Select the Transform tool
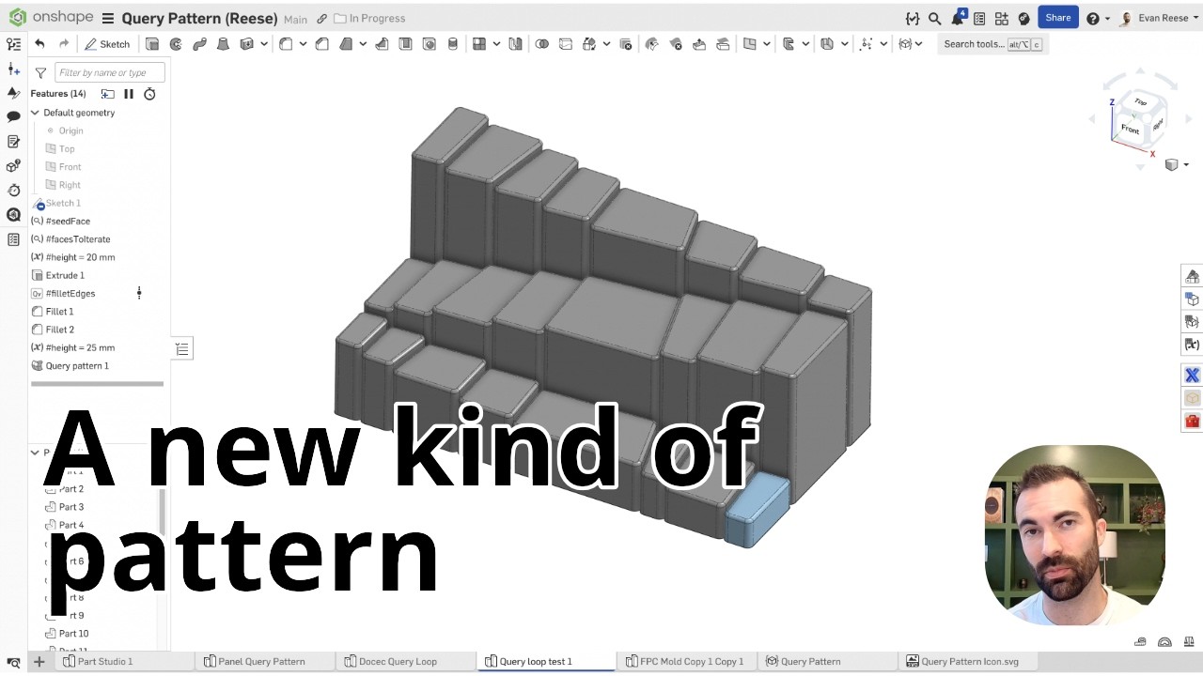Screen dimensions: 1203x676 [x=589, y=44]
